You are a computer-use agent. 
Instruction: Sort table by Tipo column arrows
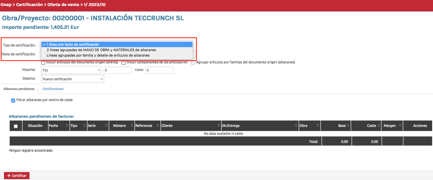[x=85, y=126]
